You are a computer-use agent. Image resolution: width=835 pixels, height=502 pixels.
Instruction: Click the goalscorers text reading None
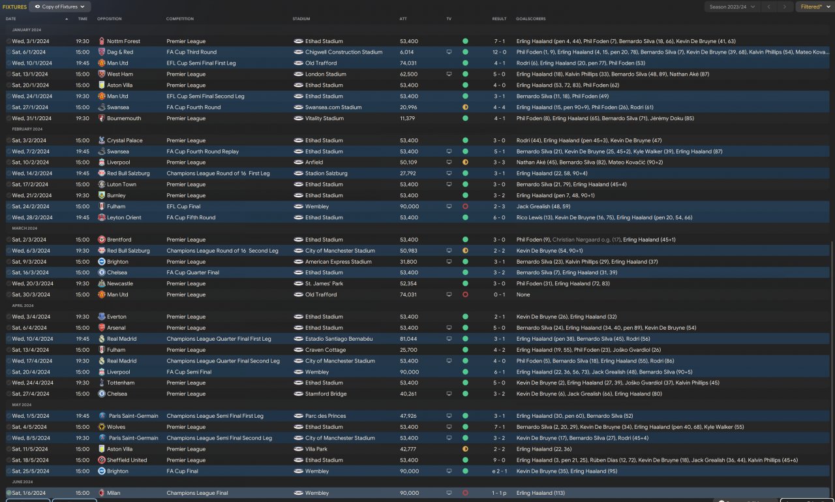523,294
